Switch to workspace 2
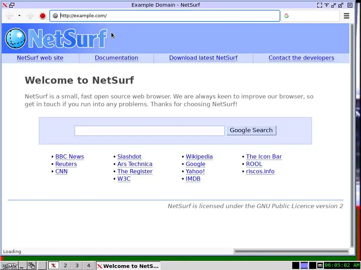 pyautogui.click(x=65, y=266)
